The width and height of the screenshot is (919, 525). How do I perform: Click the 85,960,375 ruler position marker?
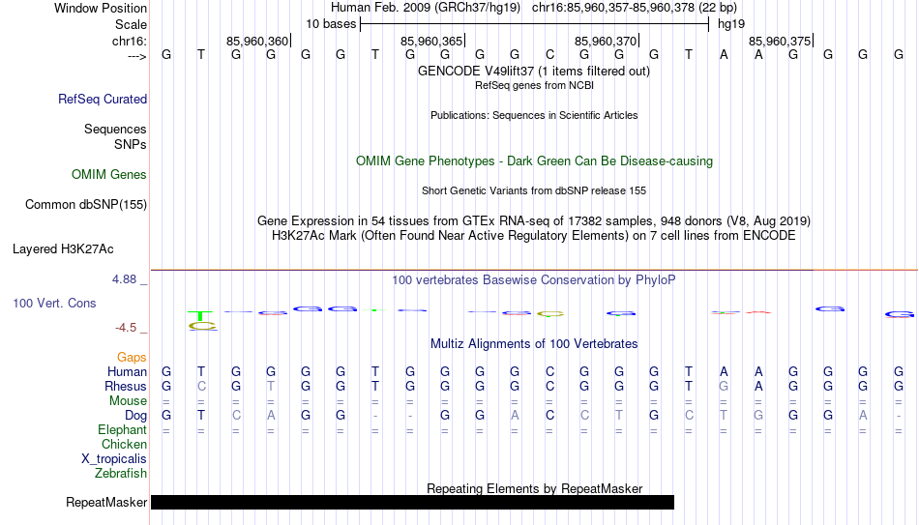coord(781,41)
